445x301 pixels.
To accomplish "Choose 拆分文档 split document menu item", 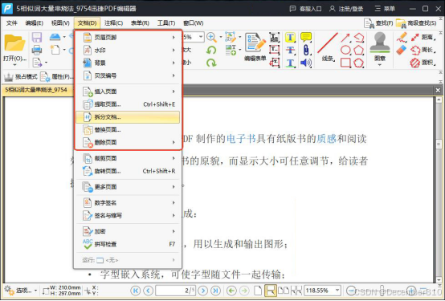I will [x=128, y=117].
